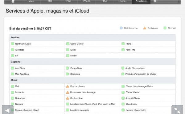Image resolution: width=185 pixels, height=114 pixels.
Task: Select the Assistance tab
Action: [x=141, y=1]
